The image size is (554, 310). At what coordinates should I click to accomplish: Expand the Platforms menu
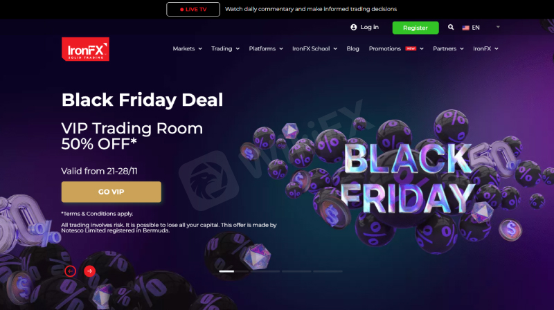(x=266, y=48)
